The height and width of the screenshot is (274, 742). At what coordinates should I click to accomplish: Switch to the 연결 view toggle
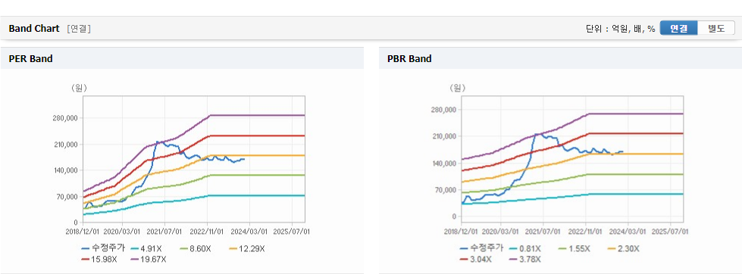pos(678,28)
